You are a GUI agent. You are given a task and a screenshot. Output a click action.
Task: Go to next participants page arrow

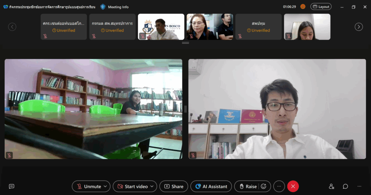(359, 27)
